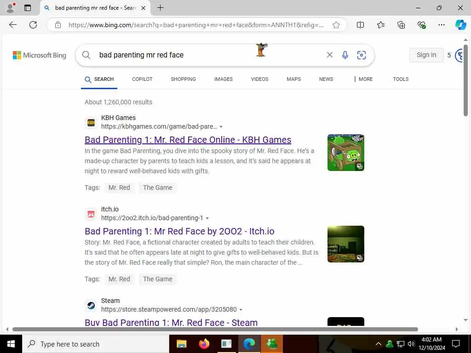Open File Explorer from taskbar

click(x=181, y=344)
